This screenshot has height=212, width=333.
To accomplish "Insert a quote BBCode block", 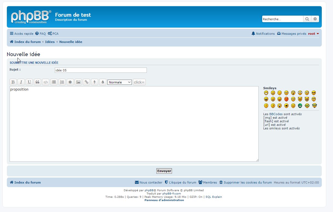I will 37,82.
